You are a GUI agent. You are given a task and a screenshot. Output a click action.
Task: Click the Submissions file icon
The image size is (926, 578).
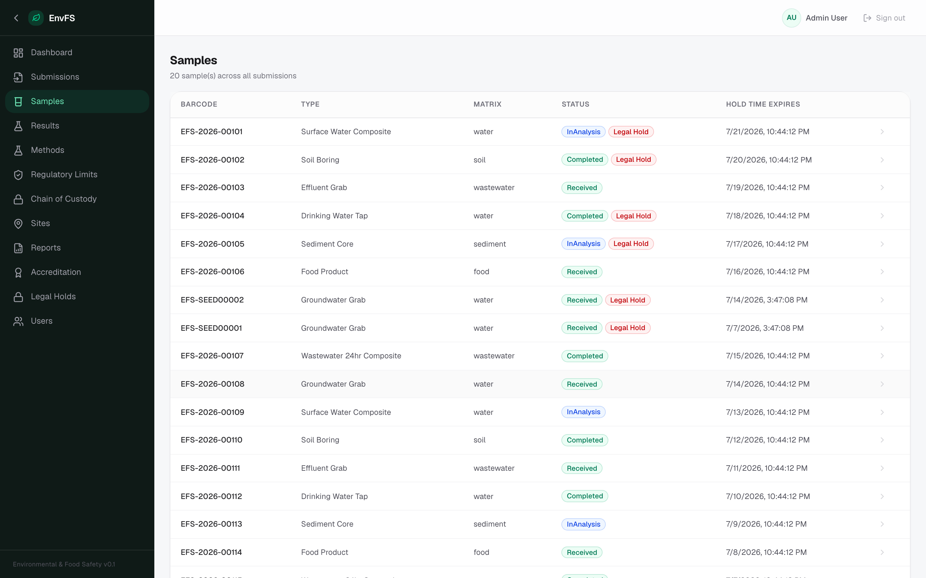[x=18, y=77]
